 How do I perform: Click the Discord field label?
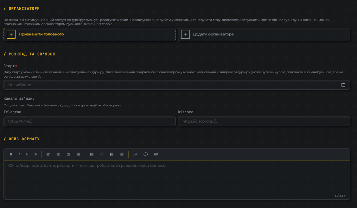point(186,112)
